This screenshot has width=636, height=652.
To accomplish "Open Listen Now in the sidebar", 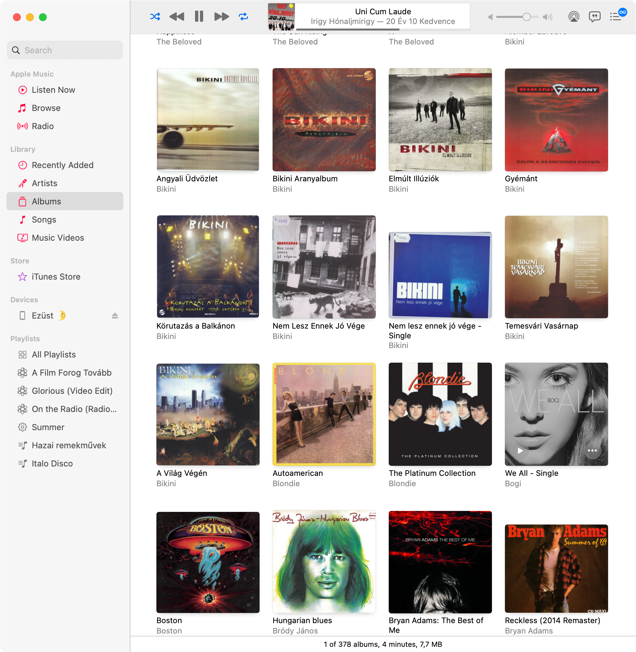I will 65,90.
